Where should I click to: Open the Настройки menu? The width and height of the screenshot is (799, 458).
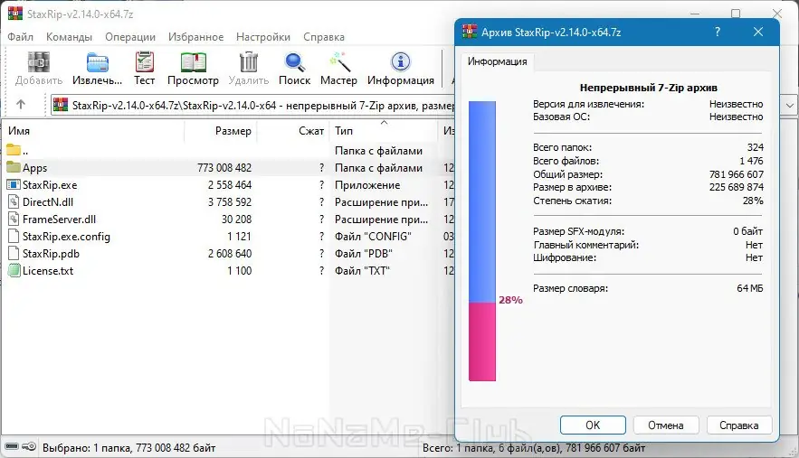[x=263, y=37]
